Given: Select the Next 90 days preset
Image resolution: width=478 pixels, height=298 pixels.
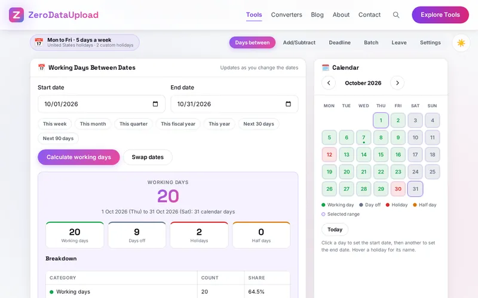Looking at the screenshot, I should pos(58,139).
